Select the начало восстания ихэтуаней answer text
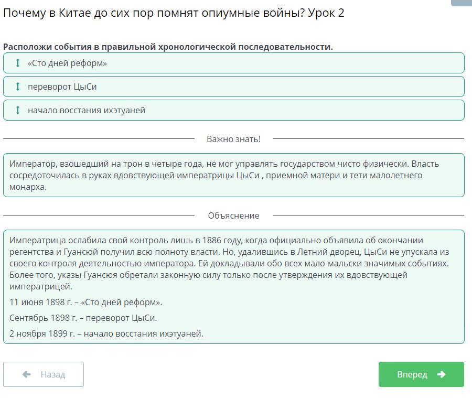The height and width of the screenshot is (399, 472). coord(87,110)
